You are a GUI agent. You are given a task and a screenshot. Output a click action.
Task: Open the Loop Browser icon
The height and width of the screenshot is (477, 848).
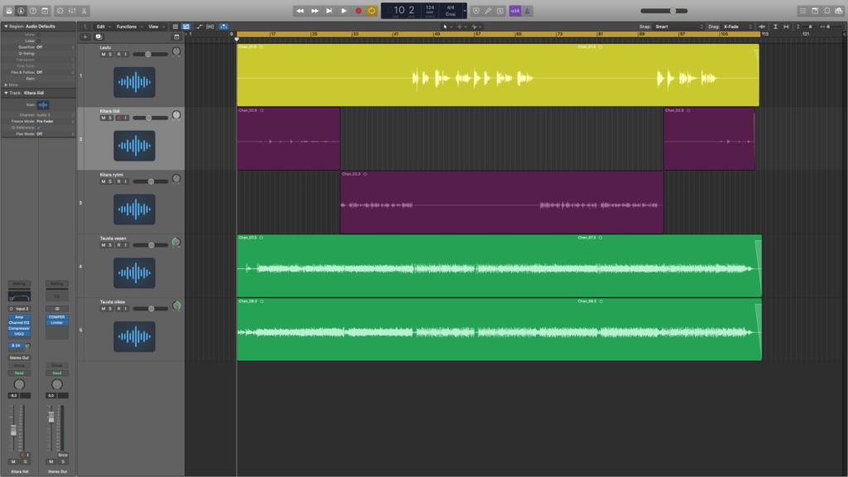click(827, 11)
